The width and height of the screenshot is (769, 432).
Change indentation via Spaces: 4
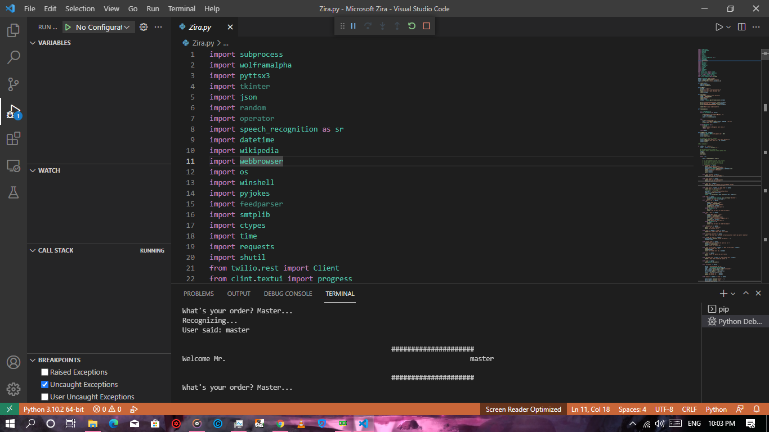(x=632, y=409)
